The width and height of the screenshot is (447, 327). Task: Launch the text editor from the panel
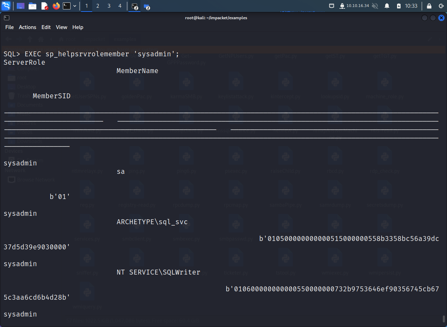coord(44,6)
